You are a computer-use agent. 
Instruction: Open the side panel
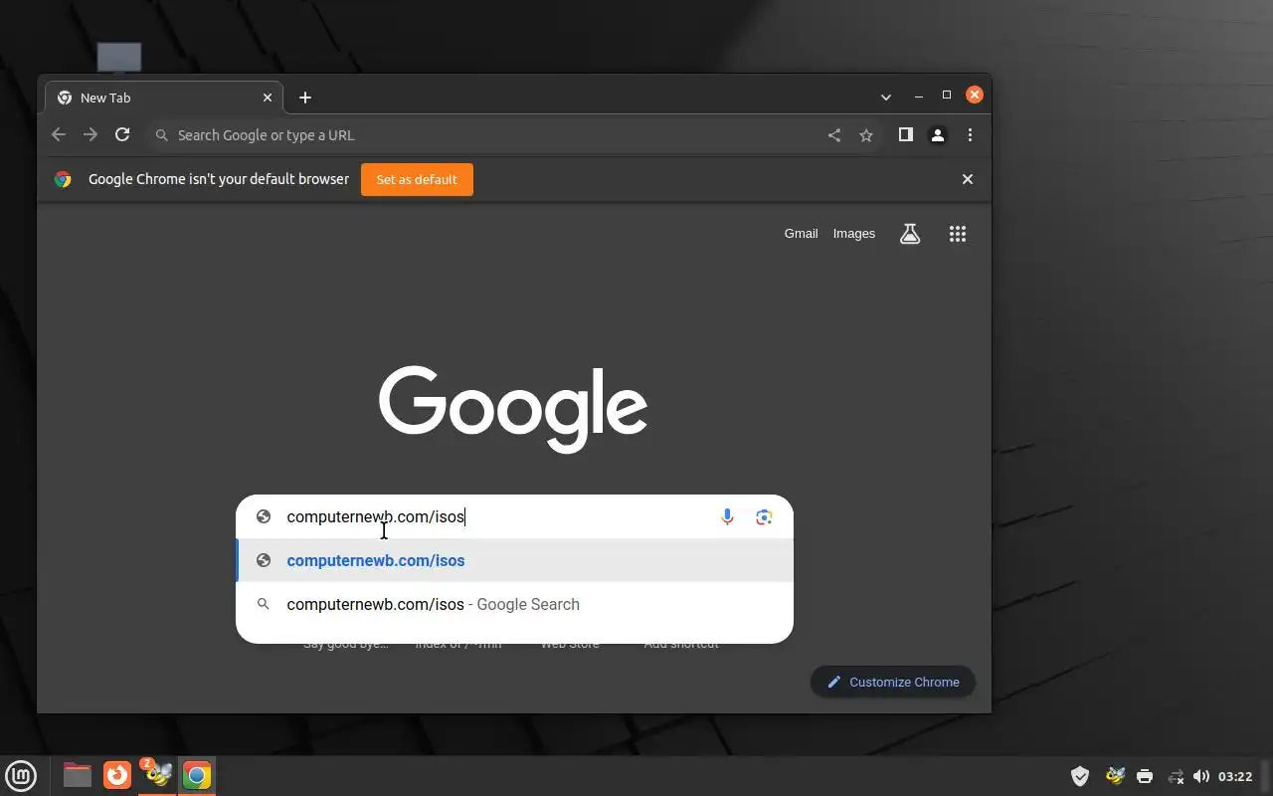coord(906,135)
